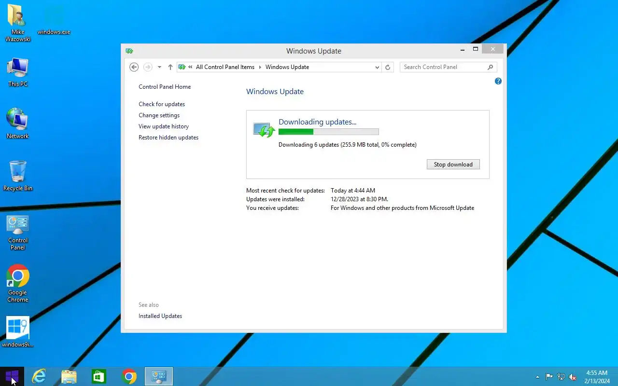This screenshot has width=618, height=386.
Task: Open Help via blue question mark
Action: point(498,81)
